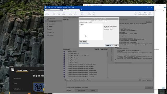Switch to the Frontier repository tab

click(54, 10)
